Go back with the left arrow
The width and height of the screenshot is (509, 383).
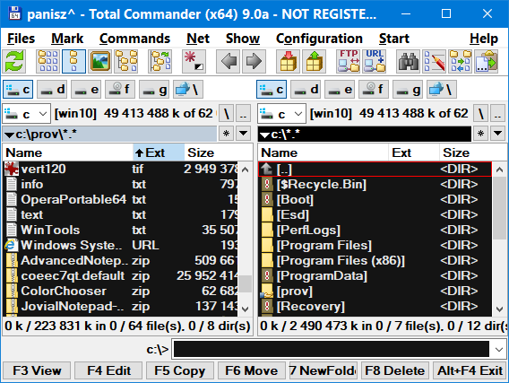tap(229, 61)
